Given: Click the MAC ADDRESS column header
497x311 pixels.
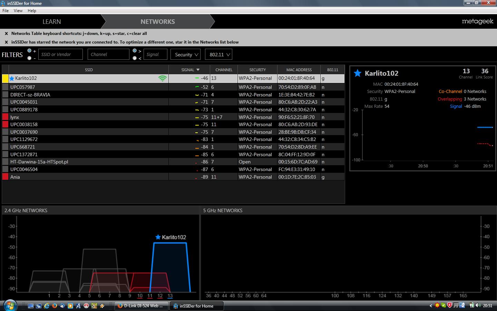Looking at the screenshot, I should [x=299, y=70].
